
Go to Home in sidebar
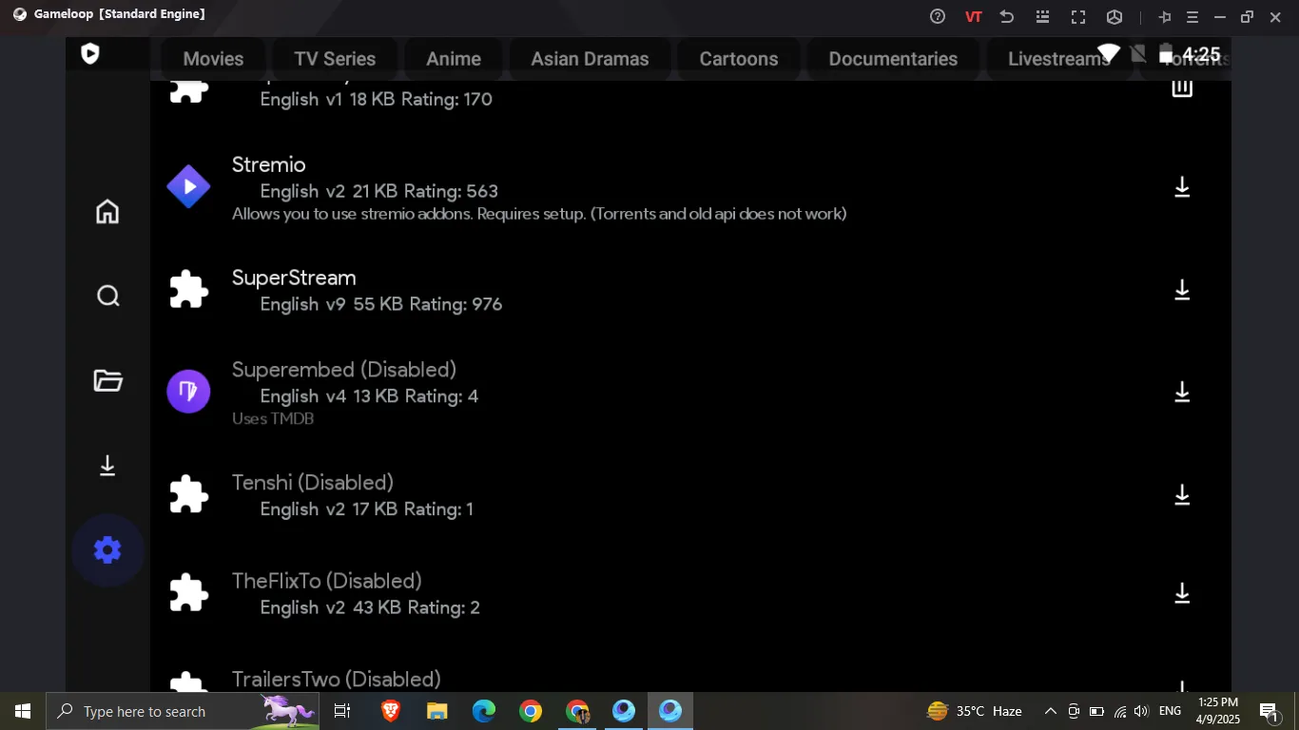[107, 211]
